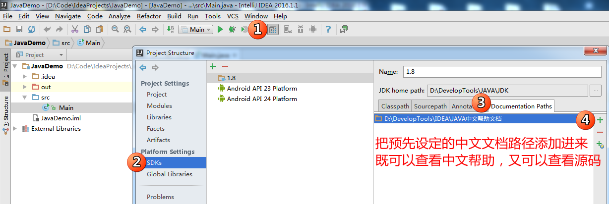
Task: Open the SDK Manager download icon
Action: (x=301, y=29)
